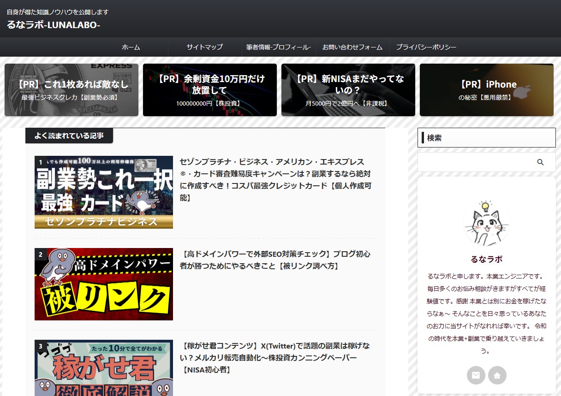This screenshot has height=396, width=561.
Task: Click the 自身が得た知識ノウハウを公開します tagline
Action: 58,12
